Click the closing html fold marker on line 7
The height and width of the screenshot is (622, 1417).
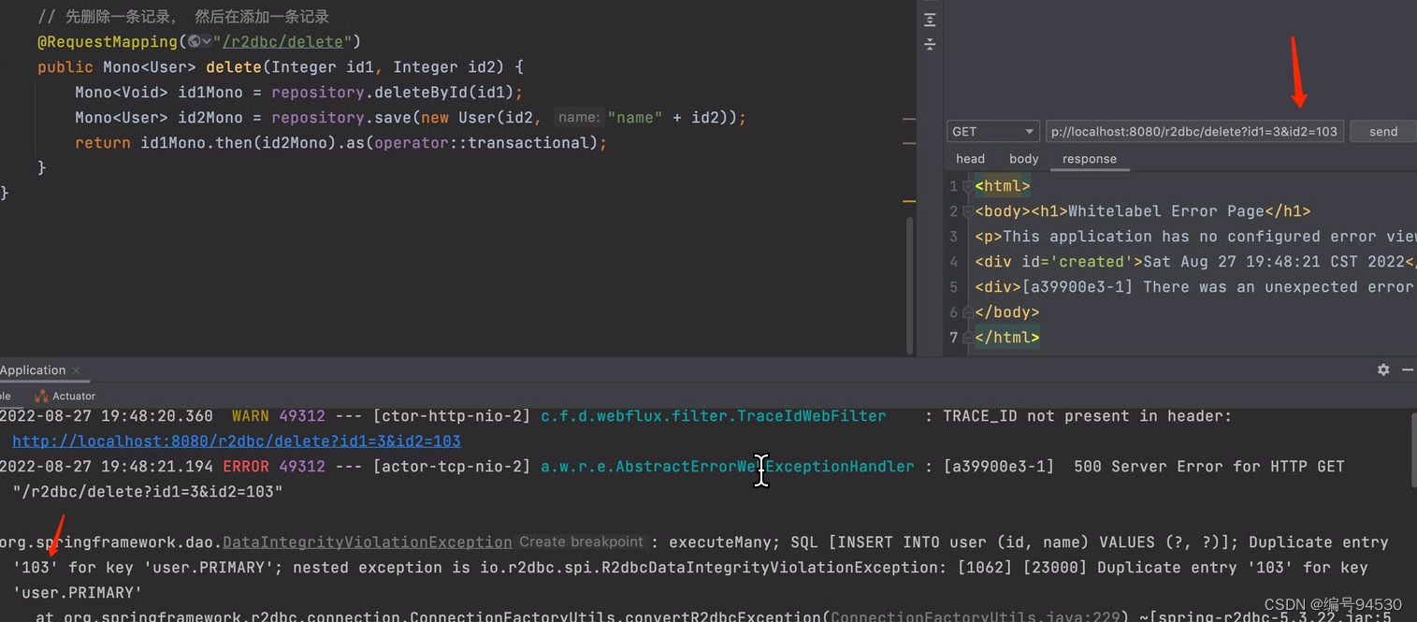click(968, 338)
